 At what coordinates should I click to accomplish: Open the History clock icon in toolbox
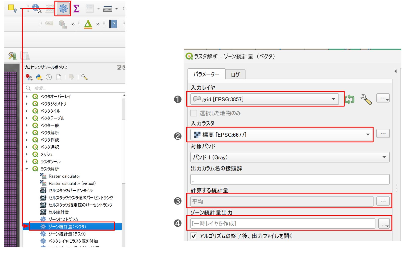[x=49, y=77]
